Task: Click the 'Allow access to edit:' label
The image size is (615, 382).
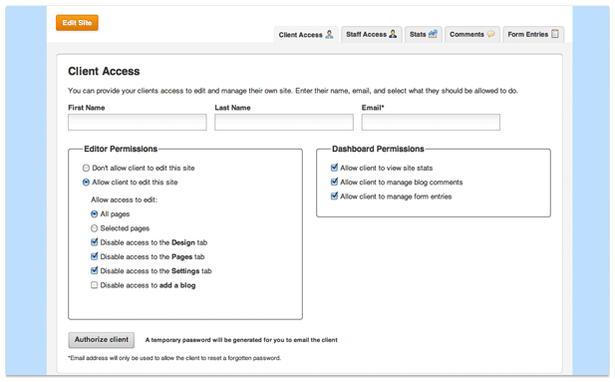Action: [x=124, y=199]
